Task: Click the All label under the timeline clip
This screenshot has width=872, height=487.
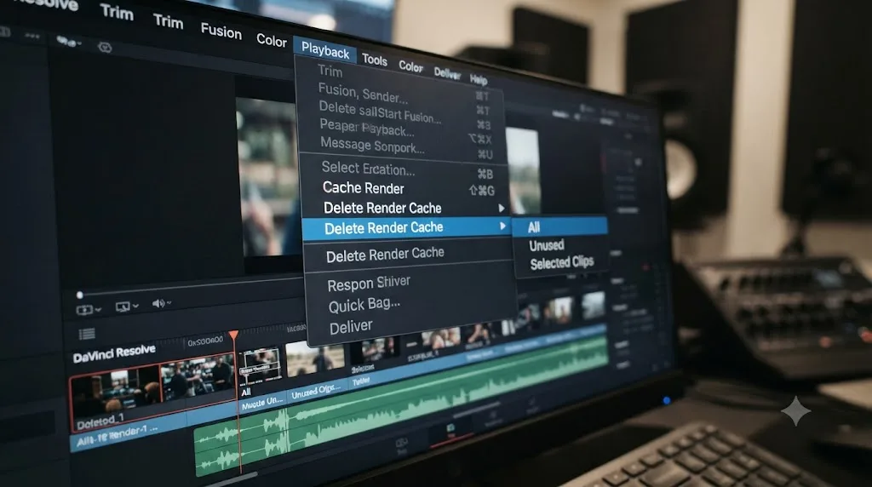Action: (x=246, y=392)
